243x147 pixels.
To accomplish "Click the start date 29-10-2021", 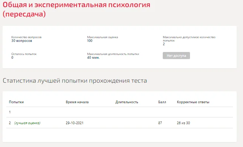I will [75, 123].
